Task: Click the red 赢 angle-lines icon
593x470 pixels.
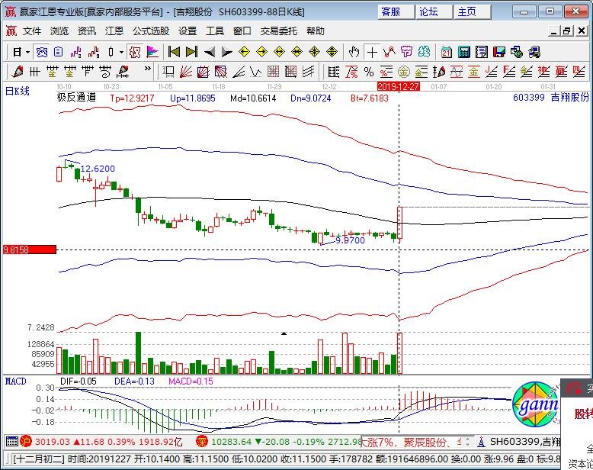Action: (561, 72)
